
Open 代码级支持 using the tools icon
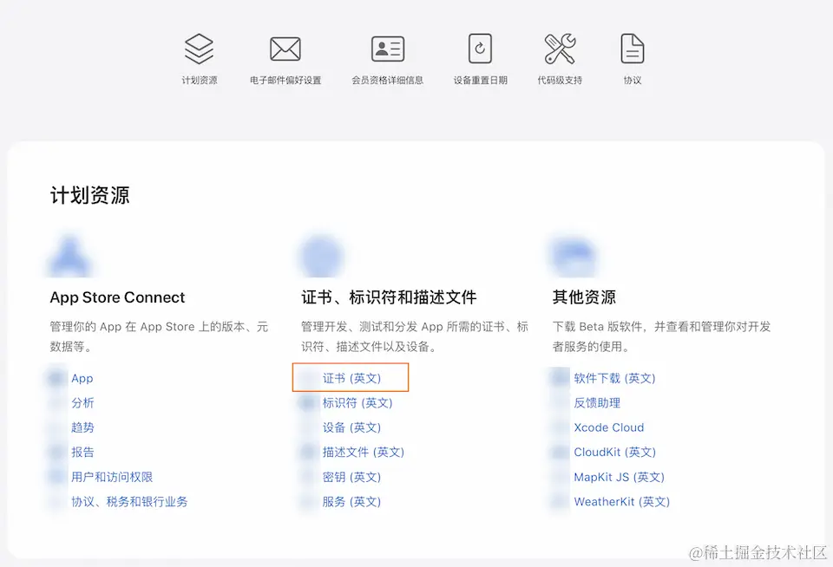560,49
